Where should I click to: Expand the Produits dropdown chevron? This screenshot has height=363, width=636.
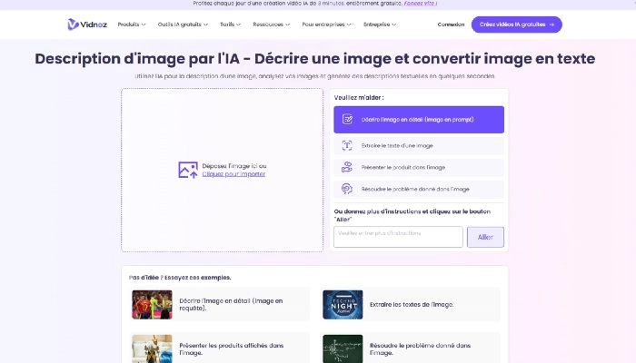pos(144,25)
